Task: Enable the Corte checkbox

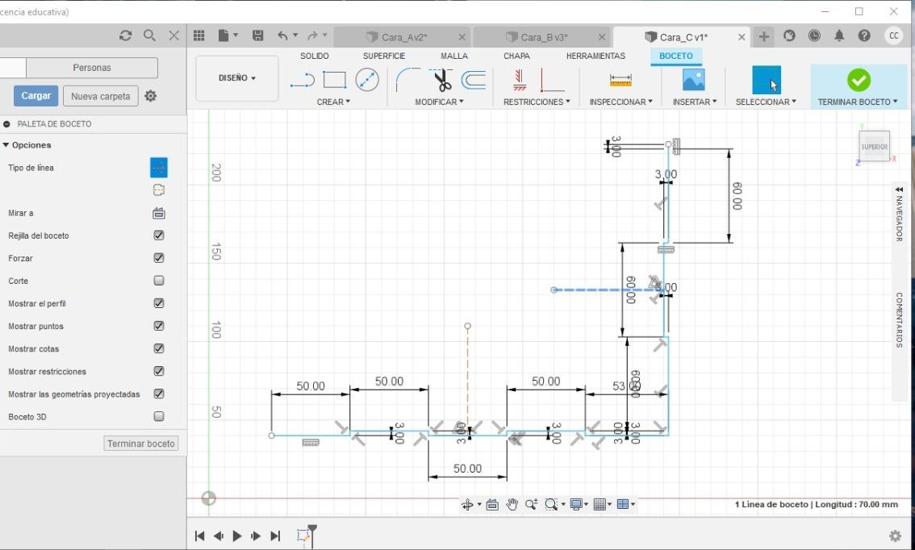Action: (x=159, y=281)
